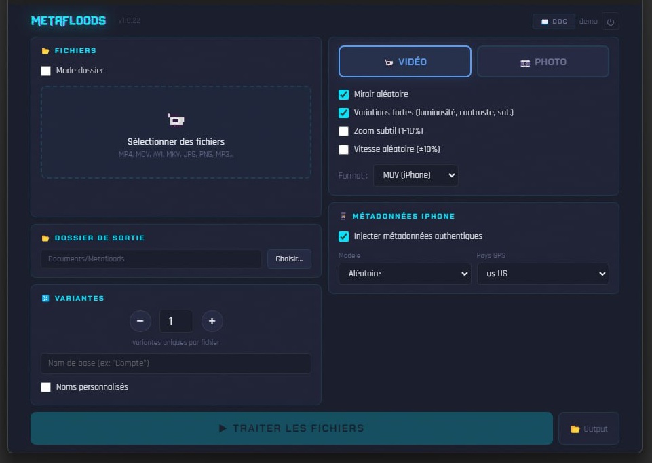Click the camera icon in the Photo tab
Screen dimensions: 652x463
pos(524,61)
